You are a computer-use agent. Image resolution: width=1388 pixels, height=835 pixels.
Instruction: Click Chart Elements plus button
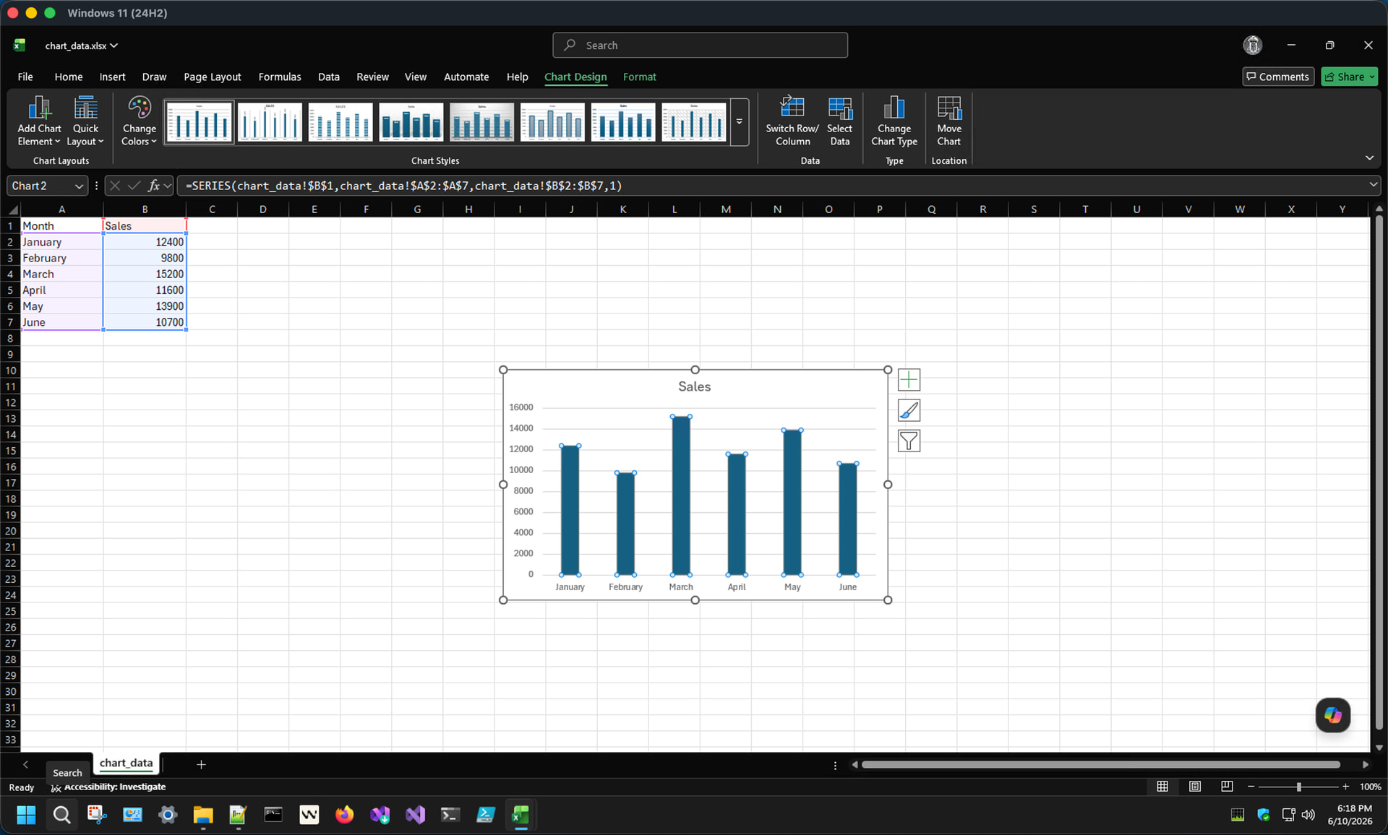(909, 380)
